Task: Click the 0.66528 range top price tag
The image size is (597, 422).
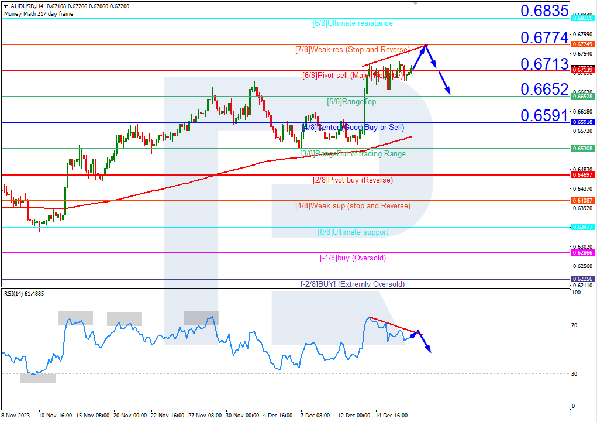Action: (x=582, y=97)
